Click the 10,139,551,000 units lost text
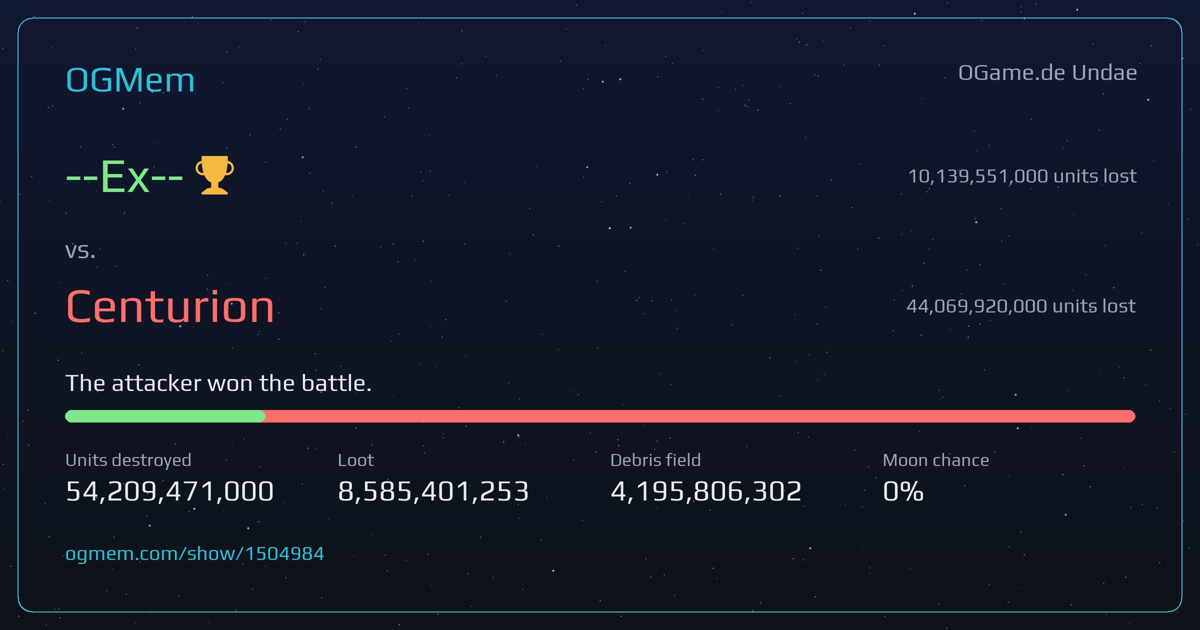 tap(1022, 176)
